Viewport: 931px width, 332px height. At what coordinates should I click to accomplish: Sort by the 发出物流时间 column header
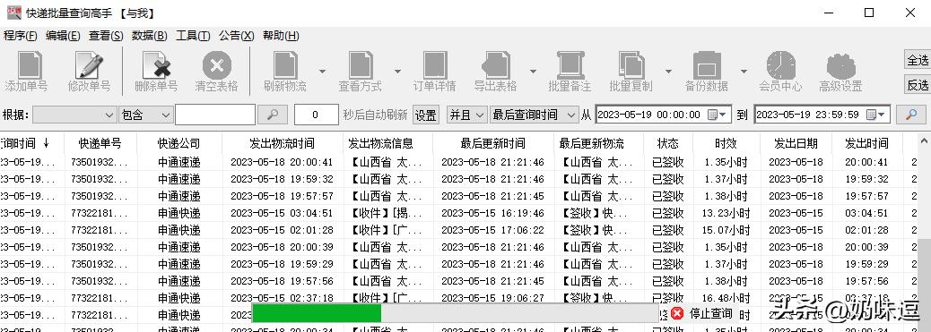282,143
